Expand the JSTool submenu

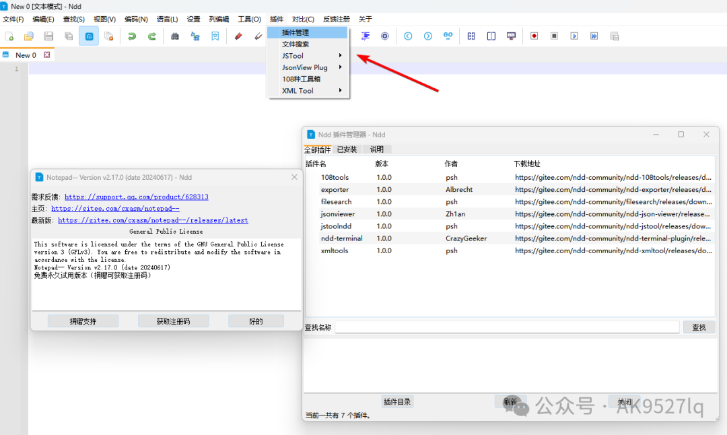point(307,56)
